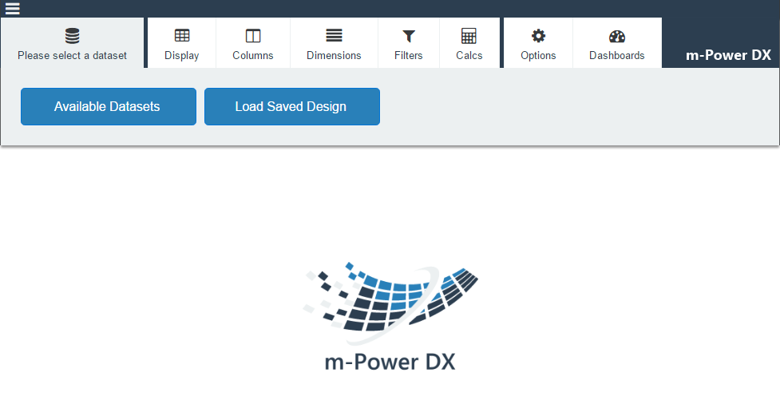The height and width of the screenshot is (420, 780).
Task: Click the Calcs calculator icon
Action: (469, 36)
